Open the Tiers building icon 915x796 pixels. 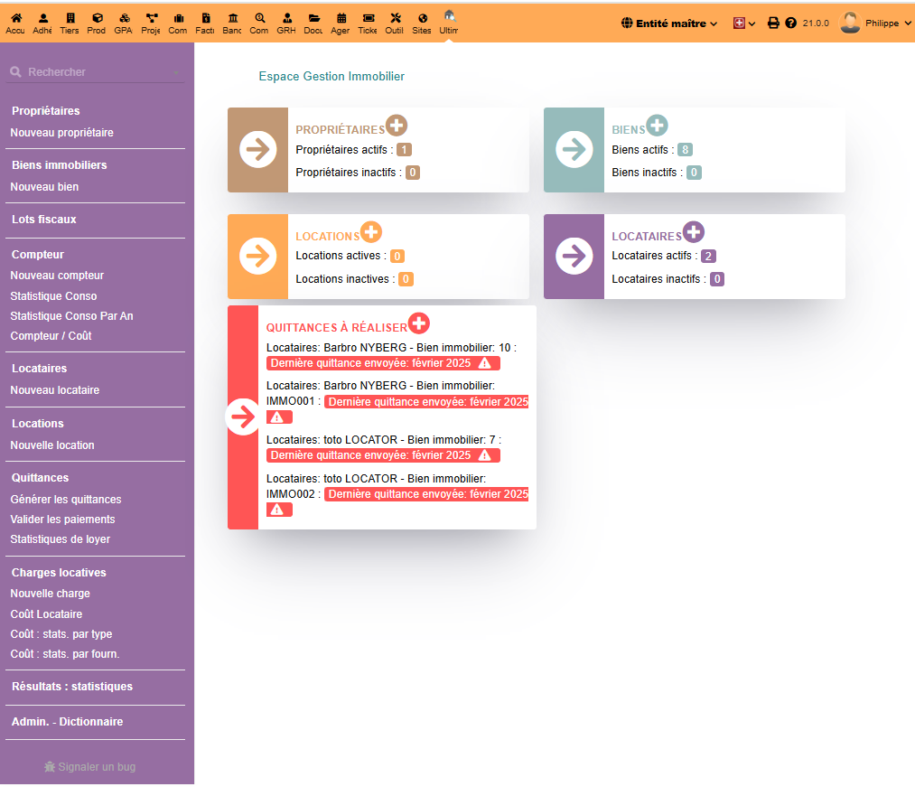[70, 18]
